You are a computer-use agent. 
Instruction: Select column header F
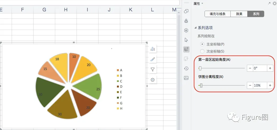coord(22,10)
